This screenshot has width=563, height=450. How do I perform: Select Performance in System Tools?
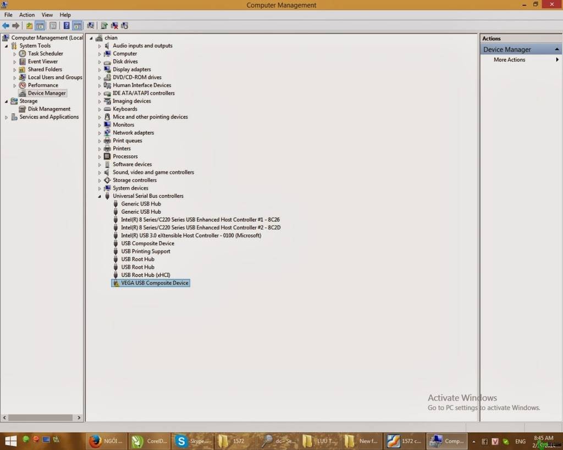click(x=43, y=85)
